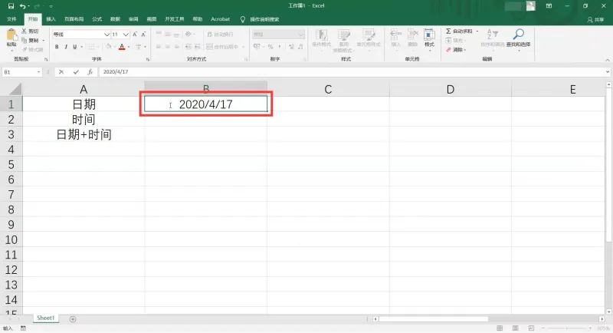Click column header C

[328, 90]
